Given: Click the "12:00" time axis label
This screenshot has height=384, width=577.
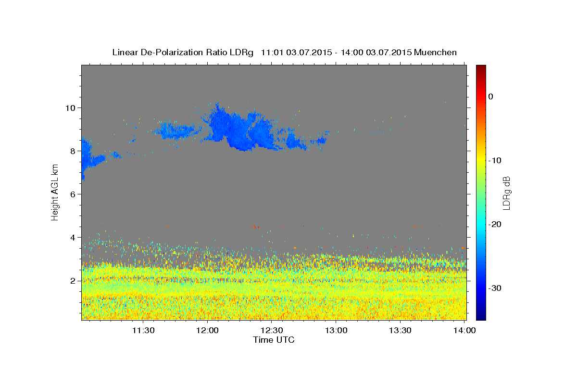Looking at the screenshot, I should click(208, 330).
